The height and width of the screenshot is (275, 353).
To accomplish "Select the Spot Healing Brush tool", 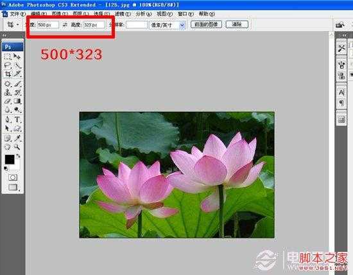I will [8, 84].
